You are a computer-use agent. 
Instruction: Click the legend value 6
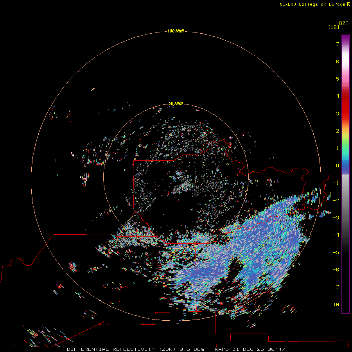338,61
